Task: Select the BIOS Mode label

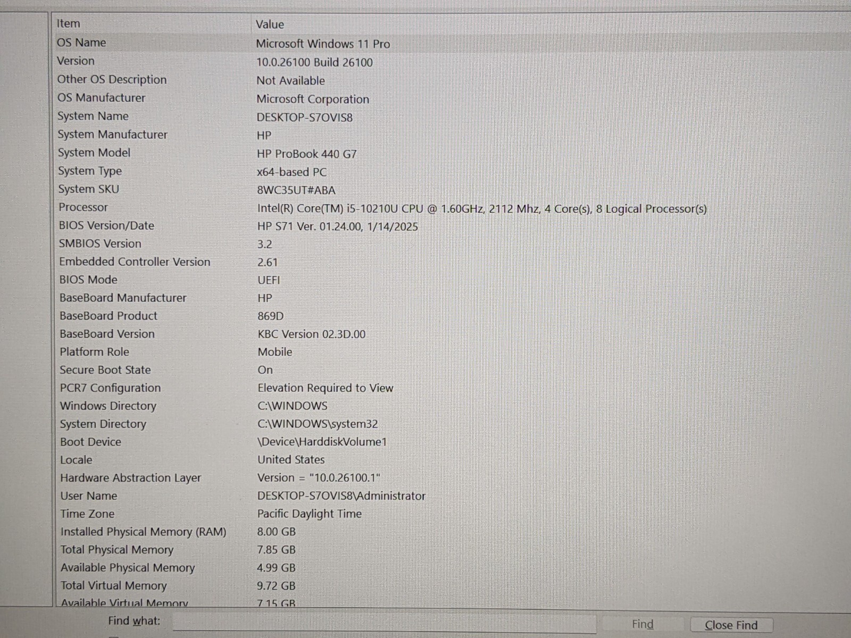Action: click(88, 280)
